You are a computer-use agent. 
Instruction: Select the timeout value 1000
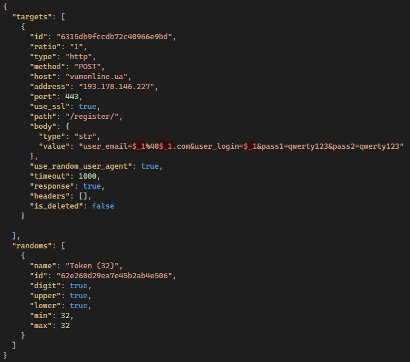[x=88, y=176]
